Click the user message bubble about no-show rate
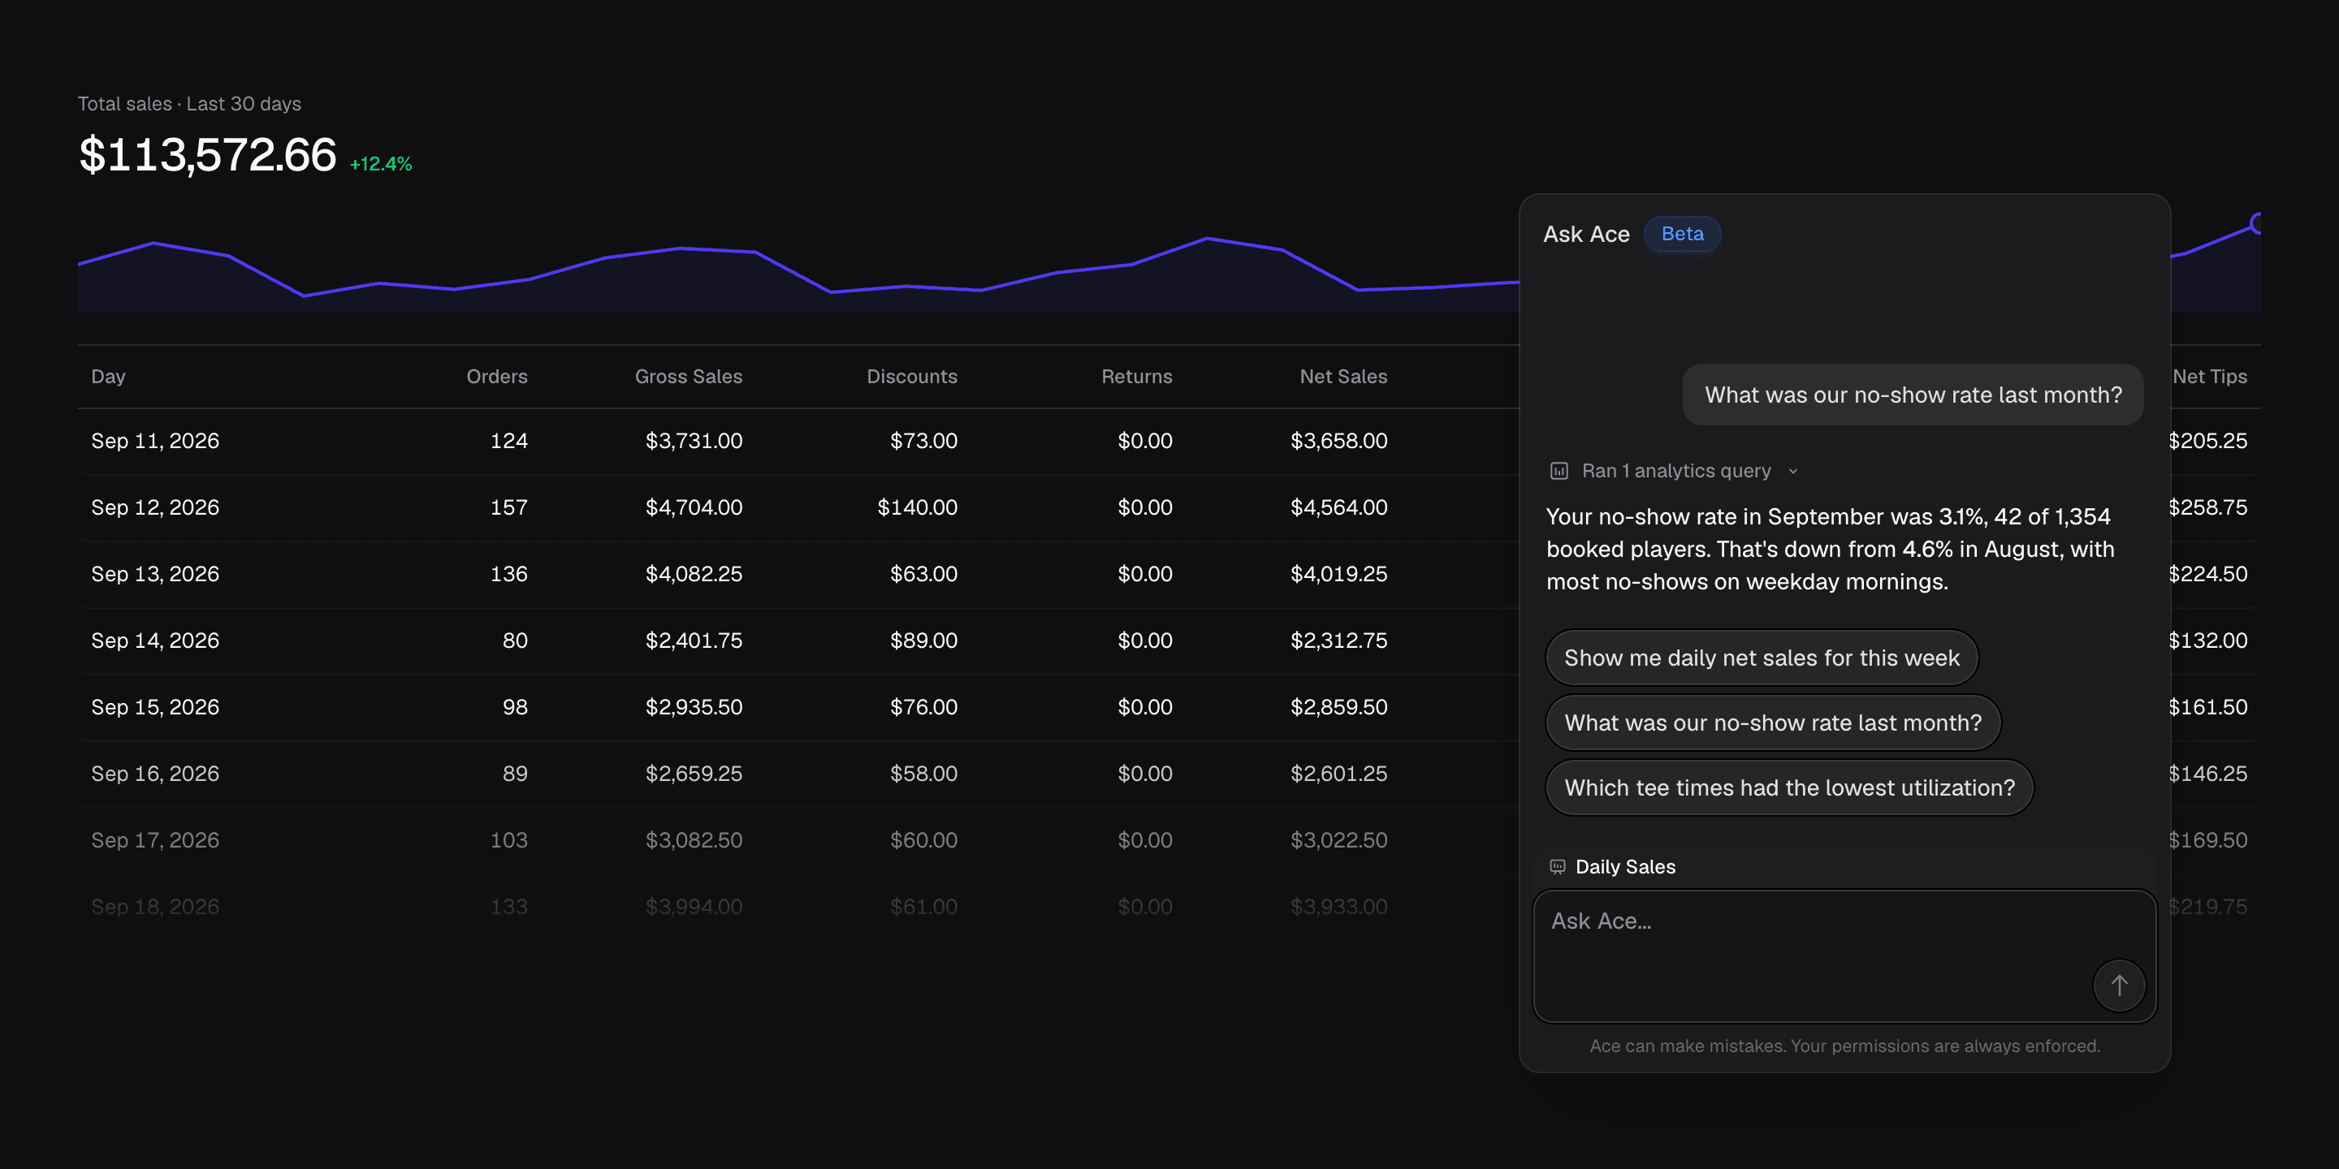 1913,395
